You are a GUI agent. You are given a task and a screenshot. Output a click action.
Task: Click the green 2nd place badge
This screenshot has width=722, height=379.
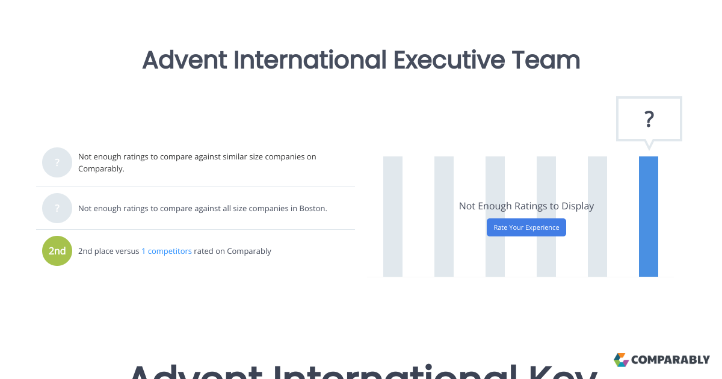pos(57,251)
